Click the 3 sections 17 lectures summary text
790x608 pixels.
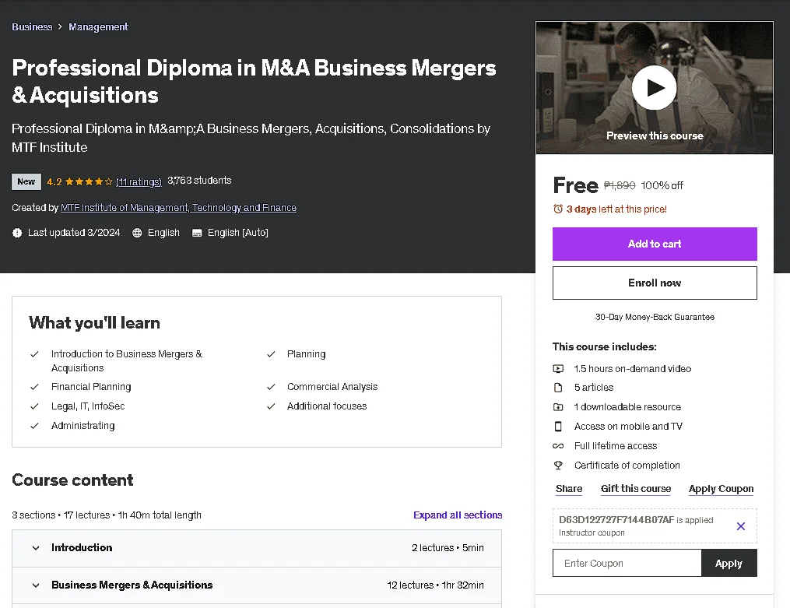click(107, 515)
